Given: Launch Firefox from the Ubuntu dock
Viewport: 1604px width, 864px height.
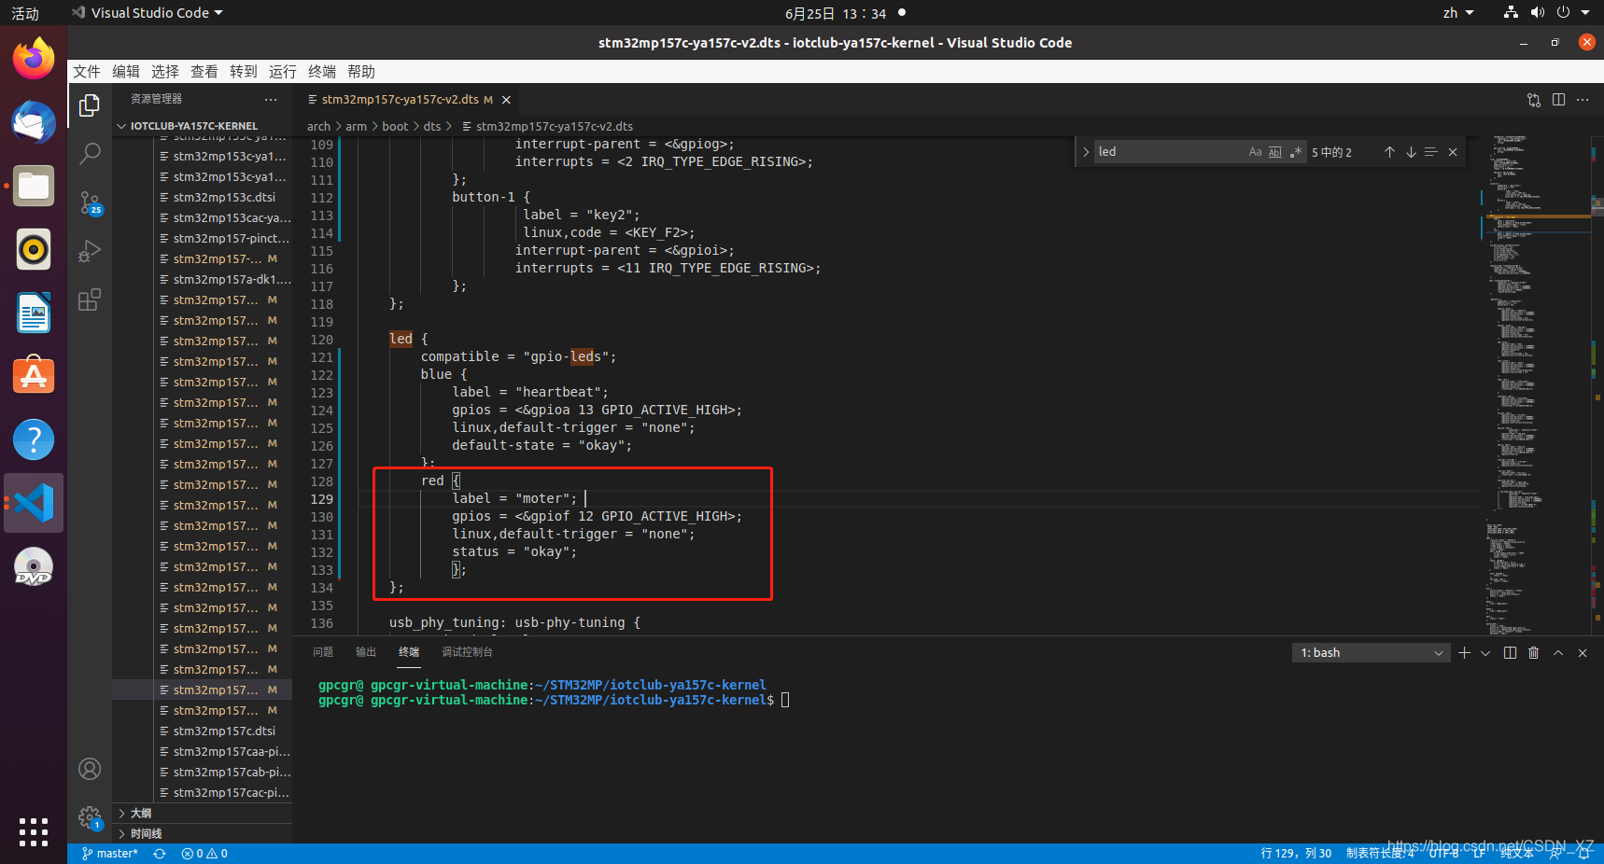Looking at the screenshot, I should tap(34, 60).
